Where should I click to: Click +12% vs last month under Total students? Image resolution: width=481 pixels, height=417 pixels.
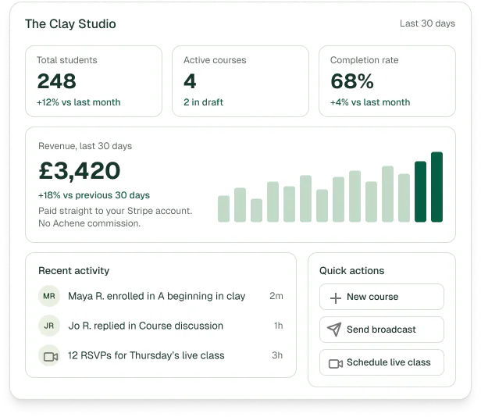pyautogui.click(x=79, y=102)
